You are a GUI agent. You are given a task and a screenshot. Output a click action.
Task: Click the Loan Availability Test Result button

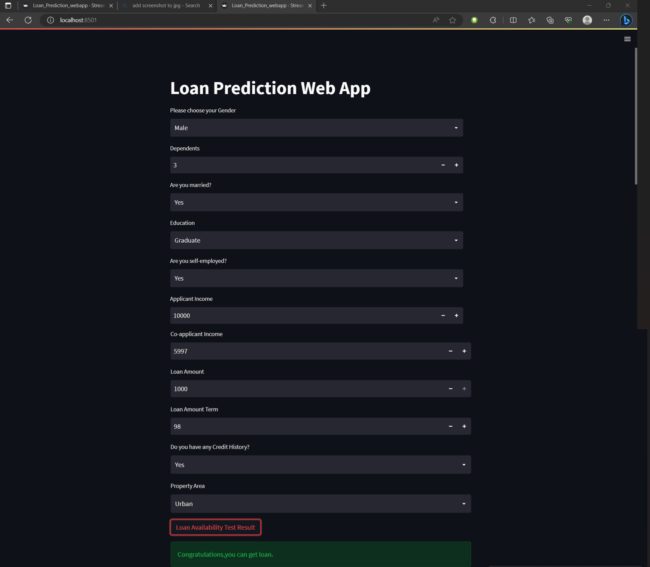pyautogui.click(x=215, y=527)
